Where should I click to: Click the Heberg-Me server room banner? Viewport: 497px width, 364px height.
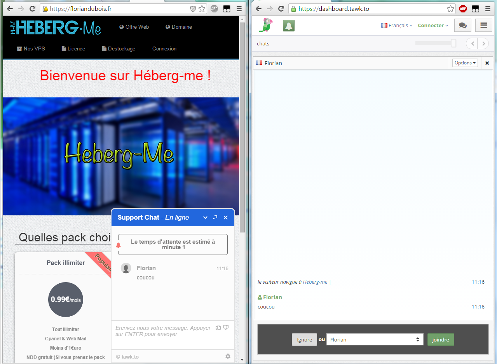pos(121,156)
